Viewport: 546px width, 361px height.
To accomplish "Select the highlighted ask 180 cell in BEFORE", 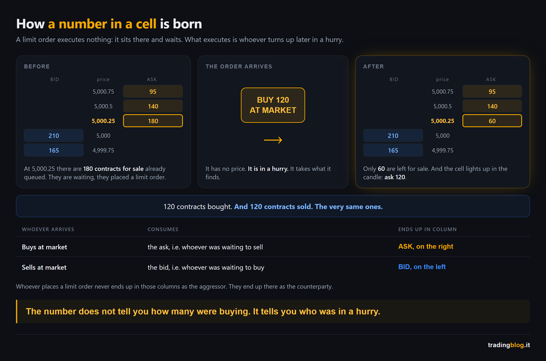I will point(153,121).
